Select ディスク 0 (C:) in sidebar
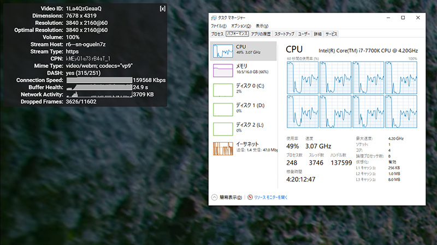Image resolution: width=437 pixels, height=245 pixels. pyautogui.click(x=243, y=90)
